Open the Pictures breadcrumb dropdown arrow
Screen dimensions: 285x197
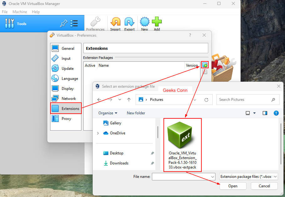pos(195,99)
